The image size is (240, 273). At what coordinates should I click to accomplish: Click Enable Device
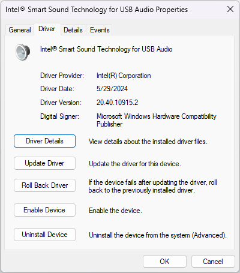[x=44, y=210]
